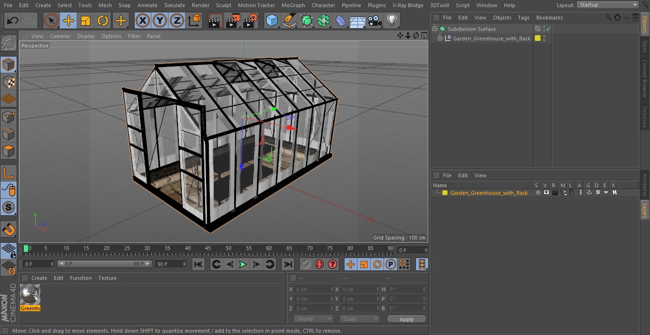Viewport: 650px width, 335px height.
Task: Open the Structure side tab
Action: [x=645, y=116]
